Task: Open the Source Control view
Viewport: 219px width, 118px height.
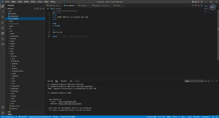Action: [x=3, y=17]
